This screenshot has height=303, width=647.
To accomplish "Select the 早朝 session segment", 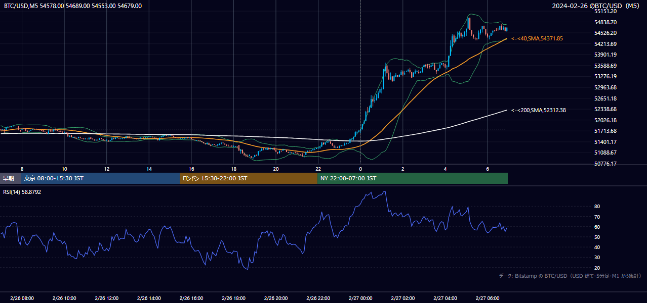I will tap(10, 178).
